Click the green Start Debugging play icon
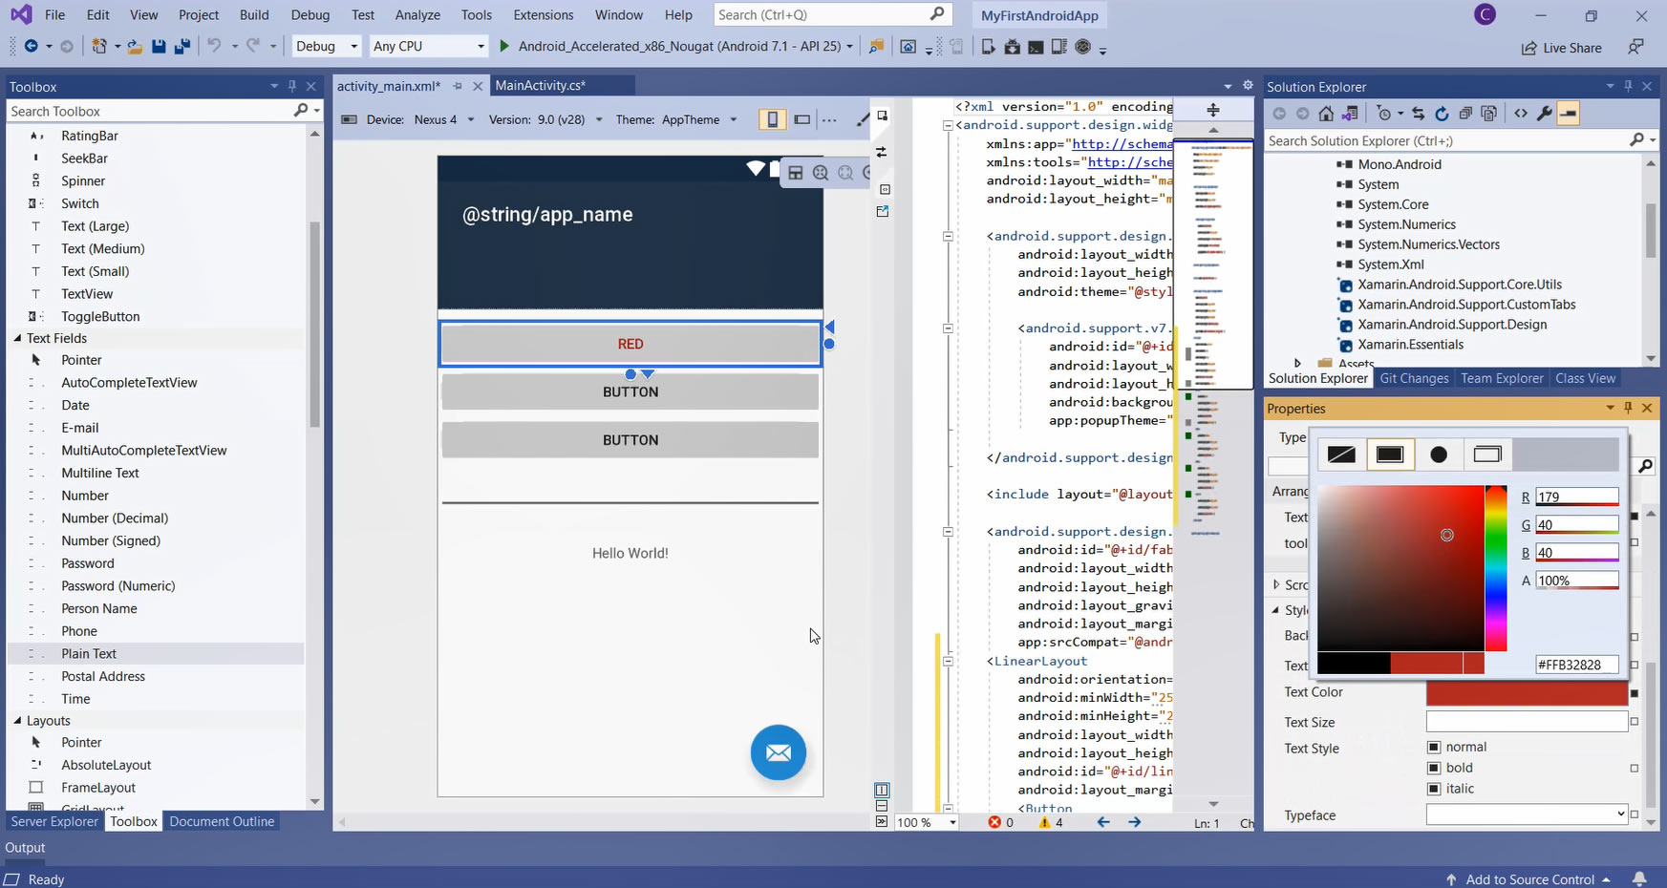The height and width of the screenshot is (888, 1667). 504,46
